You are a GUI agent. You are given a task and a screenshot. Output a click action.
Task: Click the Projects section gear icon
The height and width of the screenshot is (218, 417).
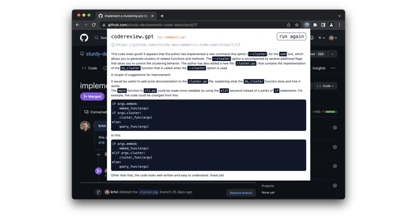coord(335,185)
